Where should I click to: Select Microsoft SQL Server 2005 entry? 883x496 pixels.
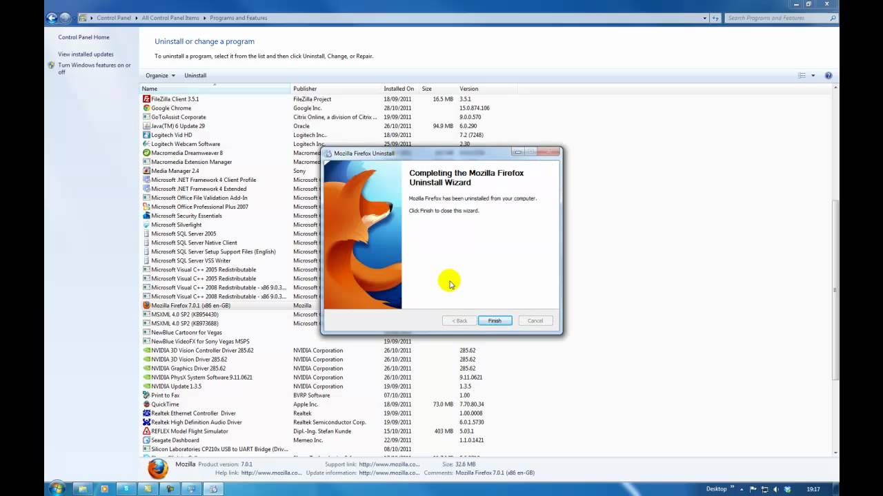183,234
